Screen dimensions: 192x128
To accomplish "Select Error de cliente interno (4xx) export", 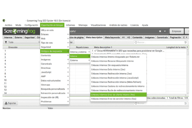I will [118, 95].
